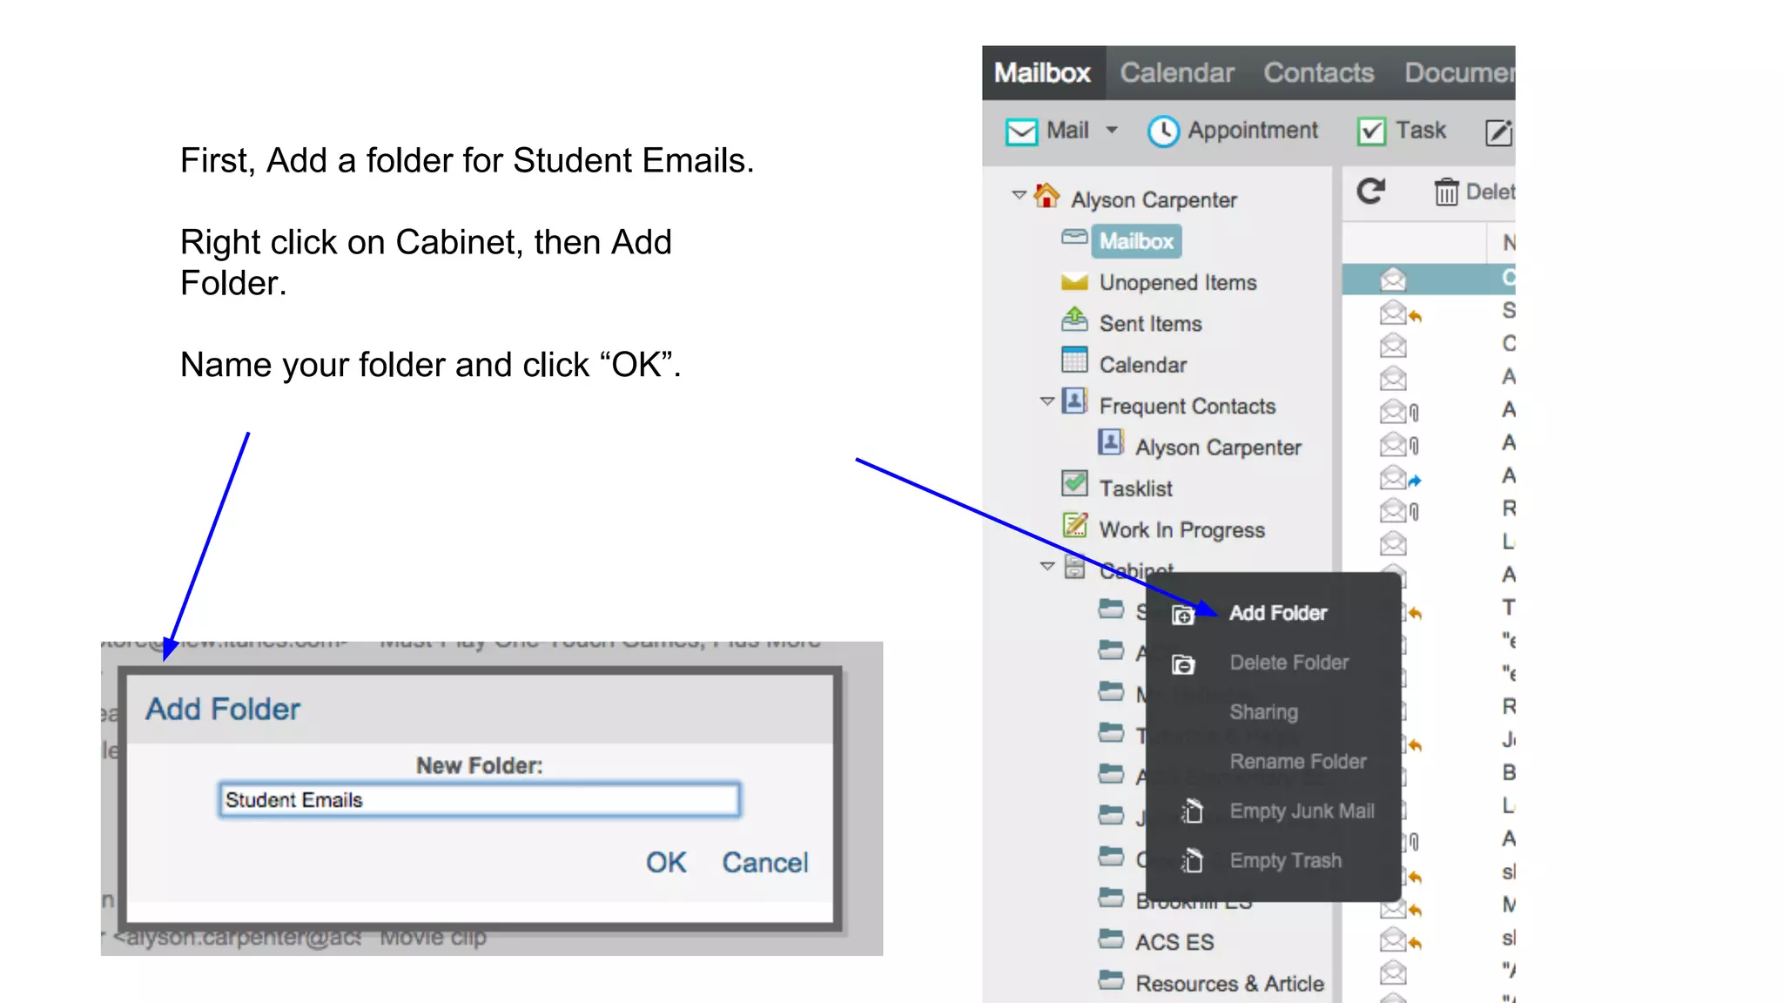The width and height of the screenshot is (1783, 1003).
Task: Click the compose note pencil icon
Action: (1498, 132)
